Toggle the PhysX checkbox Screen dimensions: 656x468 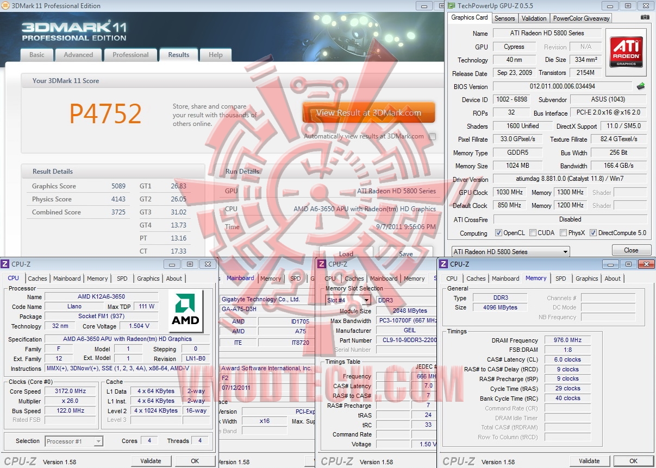click(x=563, y=233)
